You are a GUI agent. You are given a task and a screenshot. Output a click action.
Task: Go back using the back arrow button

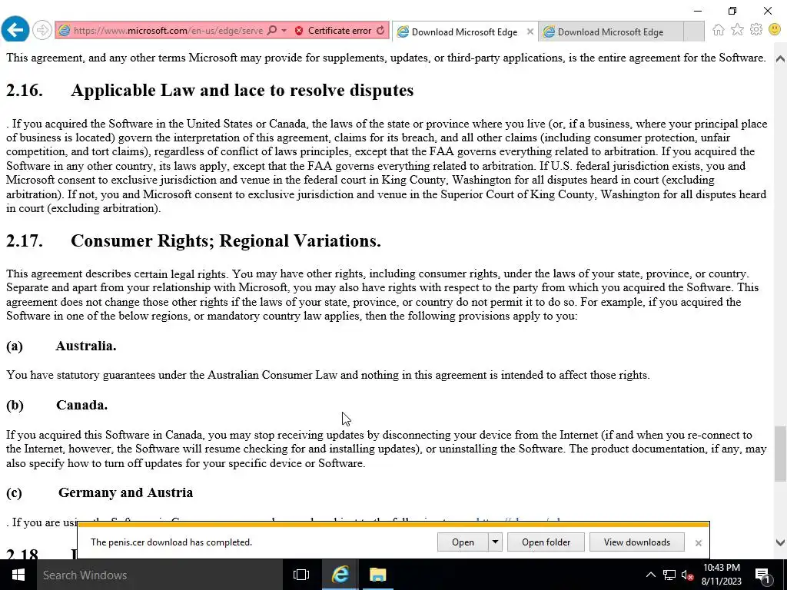click(x=15, y=30)
